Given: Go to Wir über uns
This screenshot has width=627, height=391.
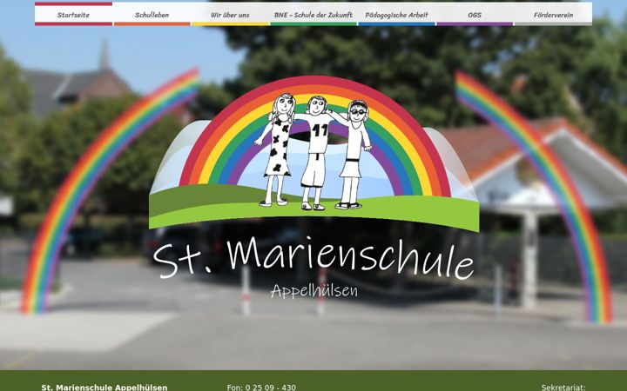Looking at the screenshot, I should [230, 15].
